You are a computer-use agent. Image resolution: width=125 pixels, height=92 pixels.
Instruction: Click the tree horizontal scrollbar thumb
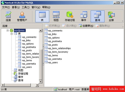click(17, 85)
